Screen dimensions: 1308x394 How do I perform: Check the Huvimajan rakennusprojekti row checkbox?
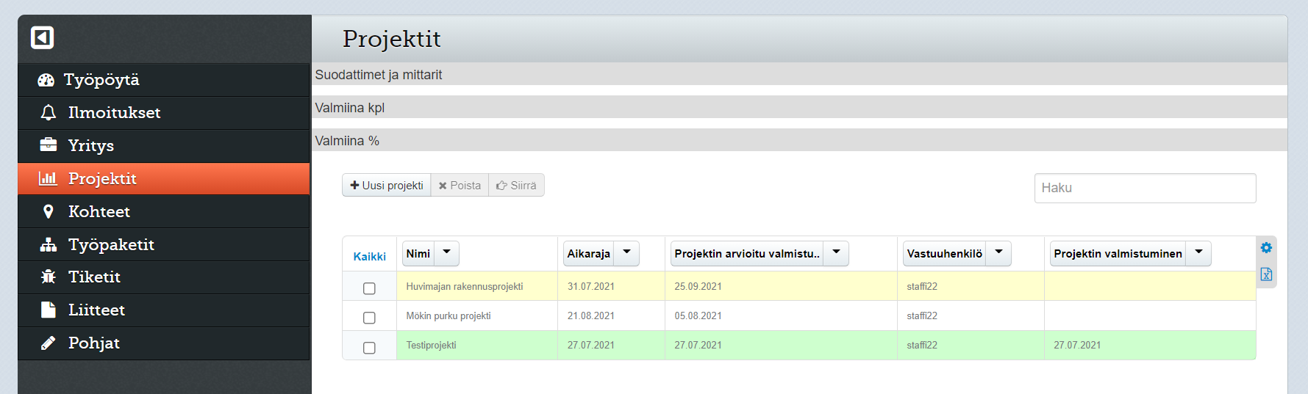(x=369, y=288)
